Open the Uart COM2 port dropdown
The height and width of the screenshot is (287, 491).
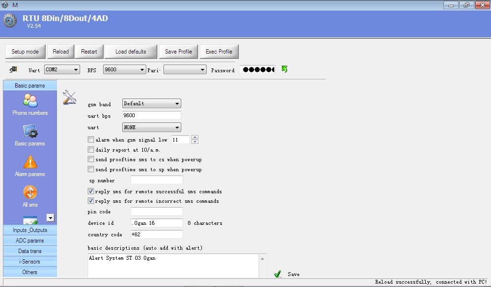click(x=62, y=69)
